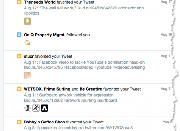This screenshot has height=131, width=180.
Task: Open Theneeds World's gold newspaper avatar
Action: pos(27,21)
